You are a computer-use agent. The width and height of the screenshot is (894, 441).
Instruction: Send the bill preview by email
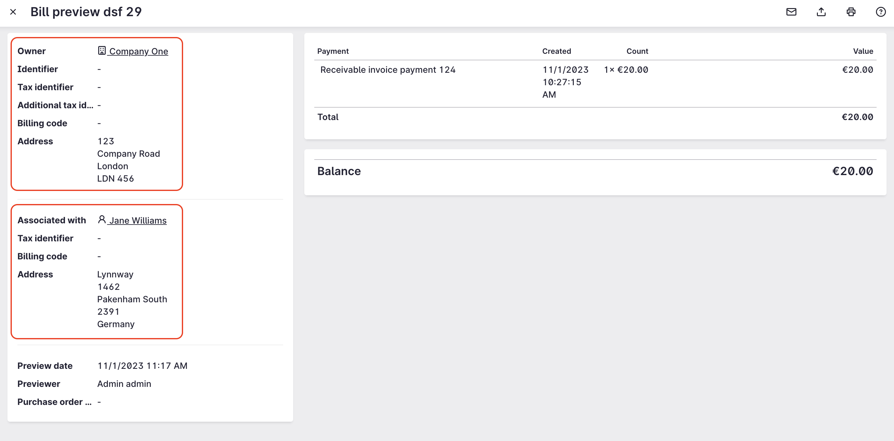pyautogui.click(x=791, y=12)
